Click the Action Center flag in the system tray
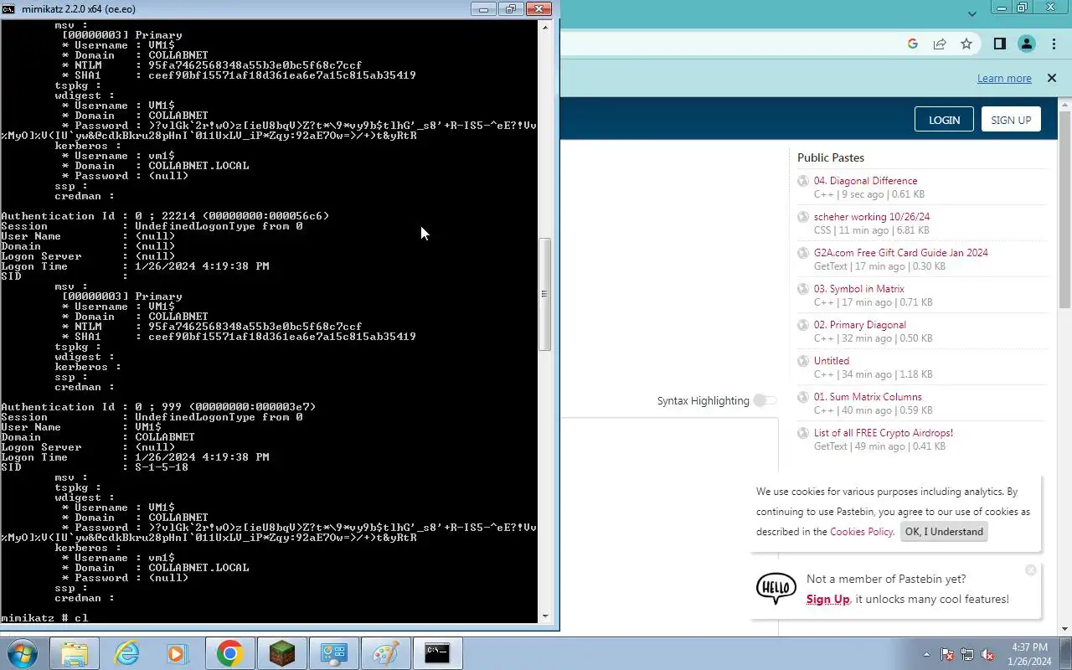Image resolution: width=1072 pixels, height=670 pixels. 947,654
